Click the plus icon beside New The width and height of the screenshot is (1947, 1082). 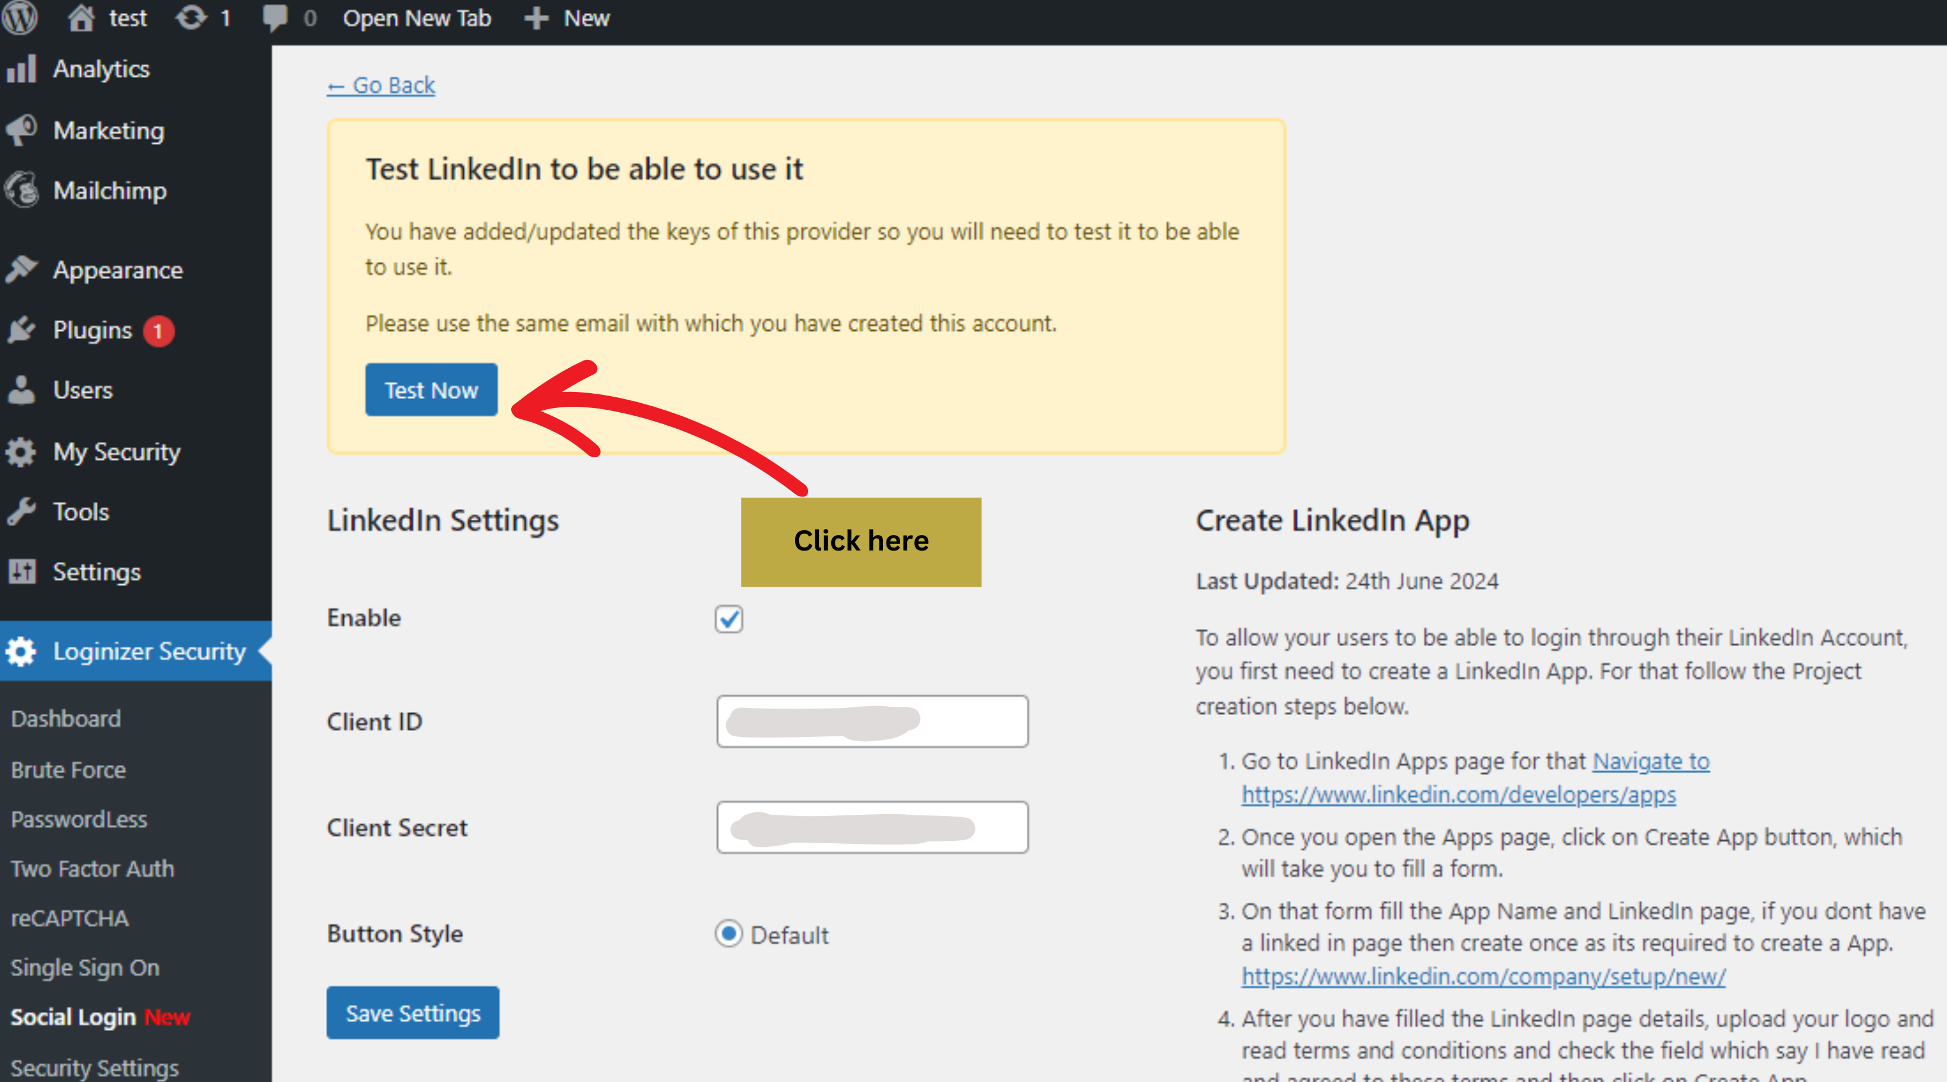point(536,18)
